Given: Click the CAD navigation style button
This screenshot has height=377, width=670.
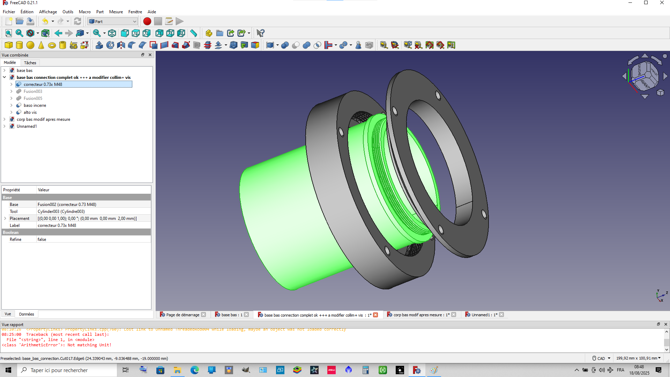Looking at the screenshot, I should pyautogui.click(x=601, y=358).
